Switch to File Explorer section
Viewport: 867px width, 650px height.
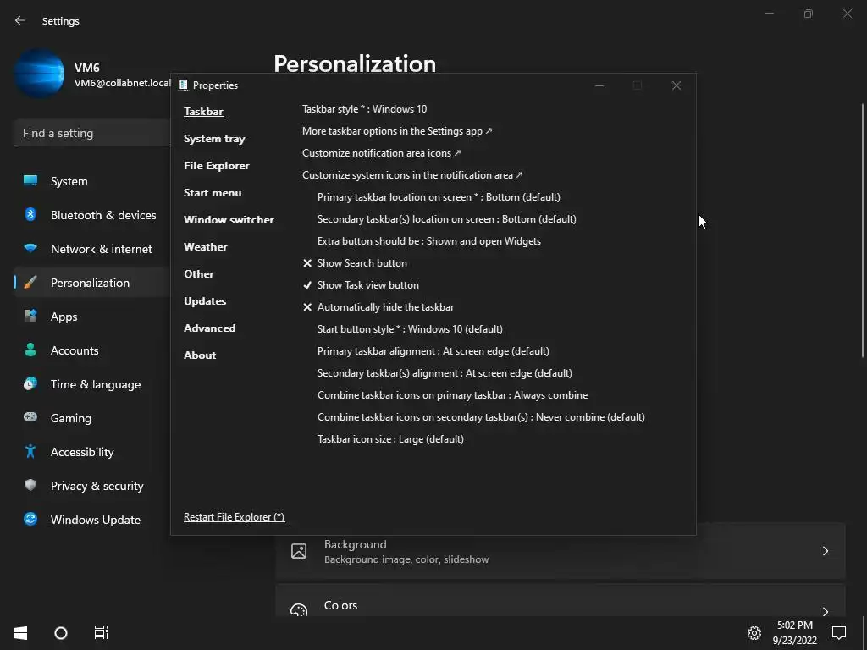216,165
